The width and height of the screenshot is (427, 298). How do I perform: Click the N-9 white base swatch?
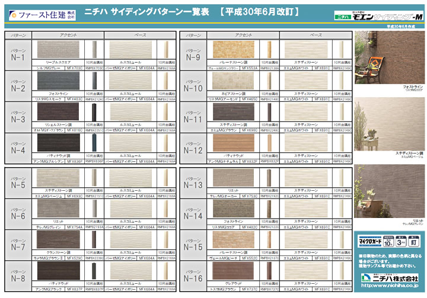[306, 49]
